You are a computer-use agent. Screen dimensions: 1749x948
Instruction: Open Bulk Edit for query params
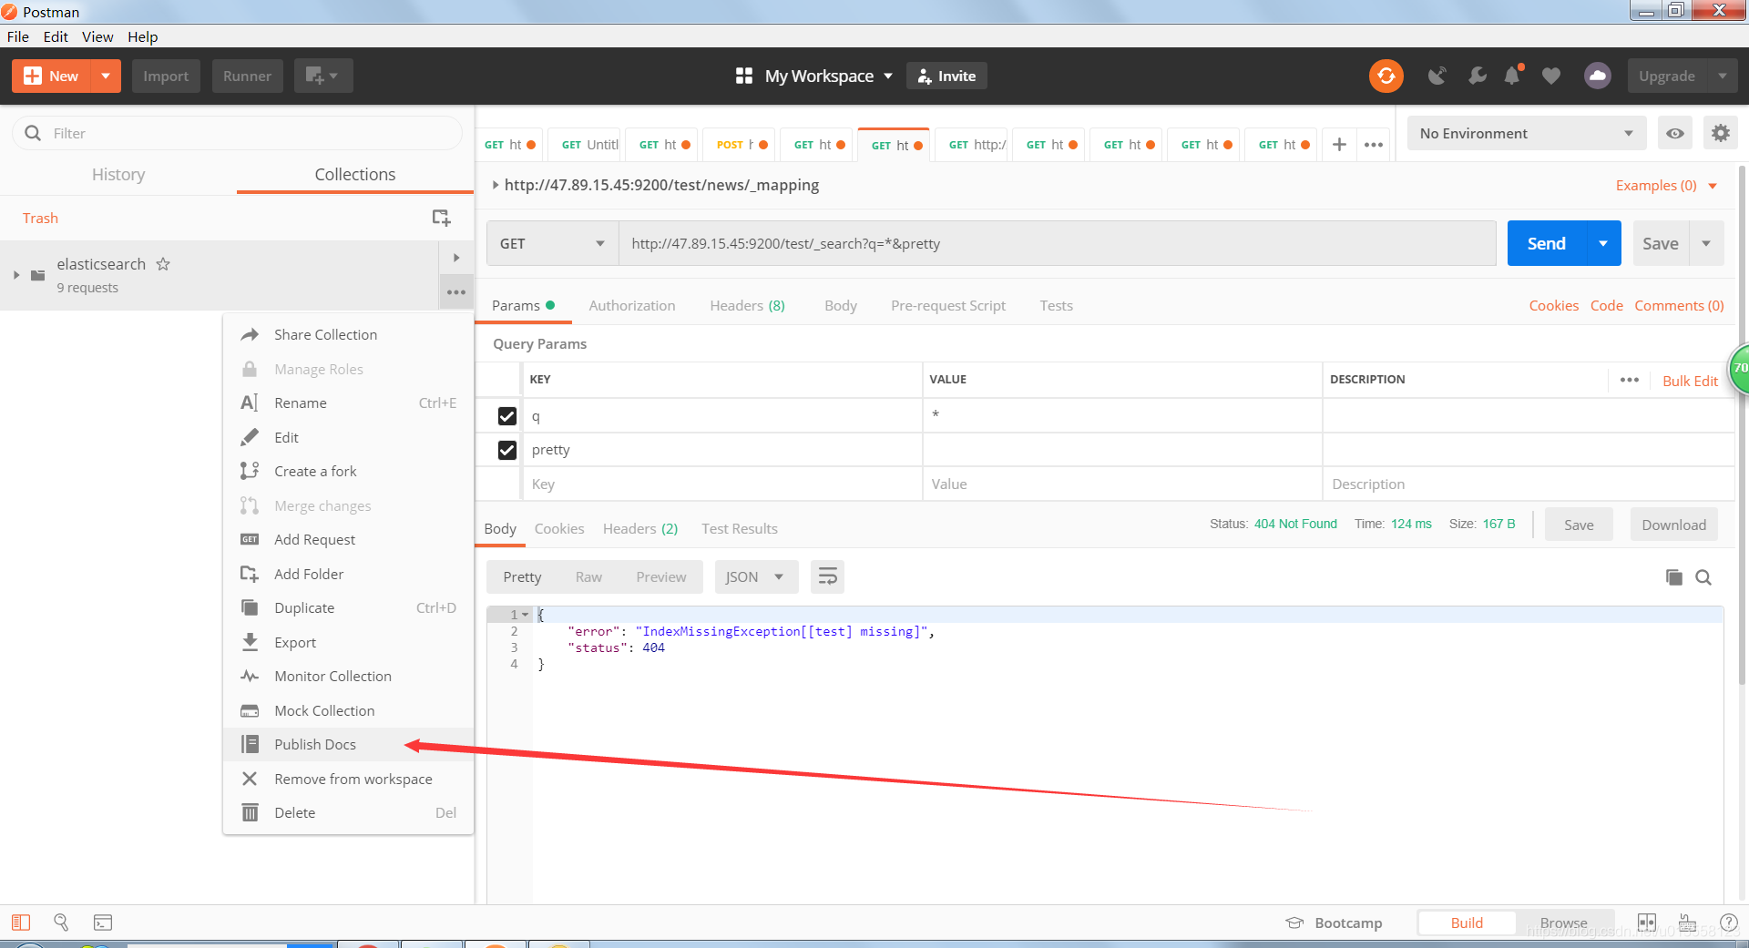point(1690,381)
